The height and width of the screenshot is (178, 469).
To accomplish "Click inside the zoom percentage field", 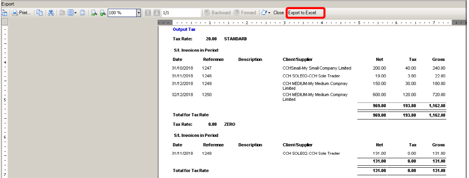I will [122, 13].
